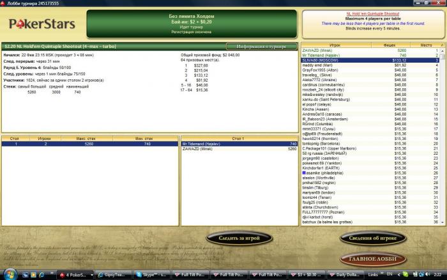Launch Internet Explorer from quick launch
447x280 pixels.
coord(42,275)
